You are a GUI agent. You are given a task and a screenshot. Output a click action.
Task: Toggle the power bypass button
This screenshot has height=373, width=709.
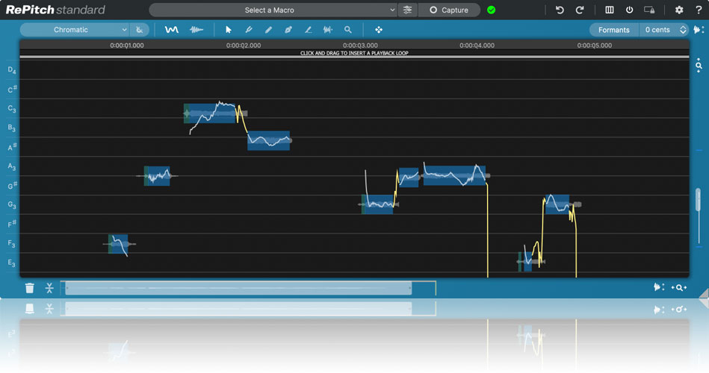pos(629,10)
